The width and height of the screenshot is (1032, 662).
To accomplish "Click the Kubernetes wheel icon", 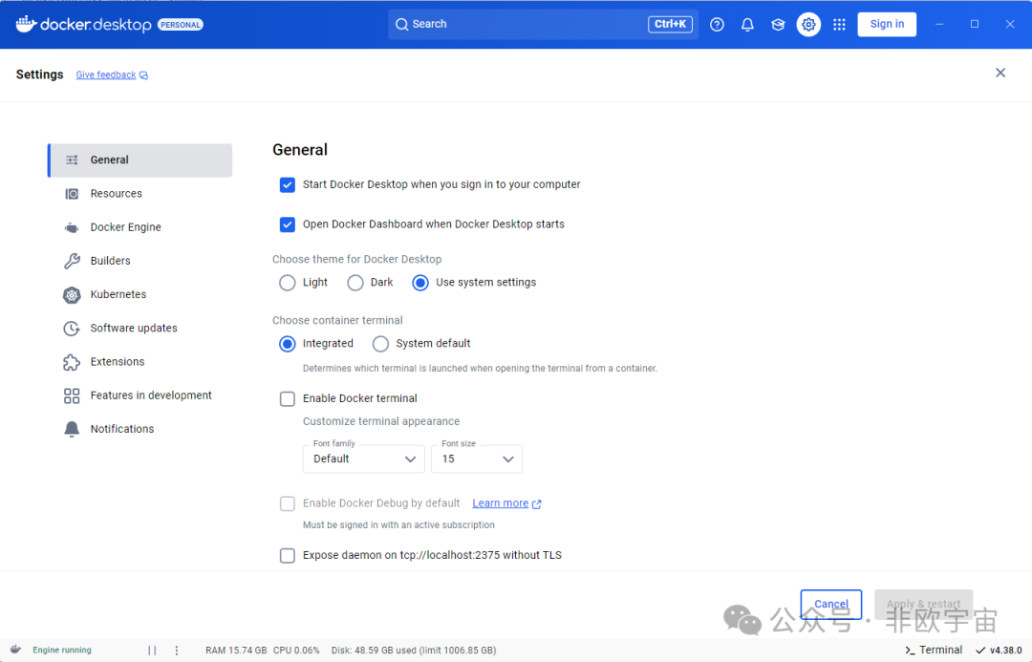I will point(72,295).
